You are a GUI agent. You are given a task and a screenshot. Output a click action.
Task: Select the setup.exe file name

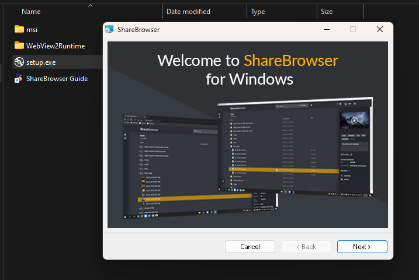coord(41,62)
